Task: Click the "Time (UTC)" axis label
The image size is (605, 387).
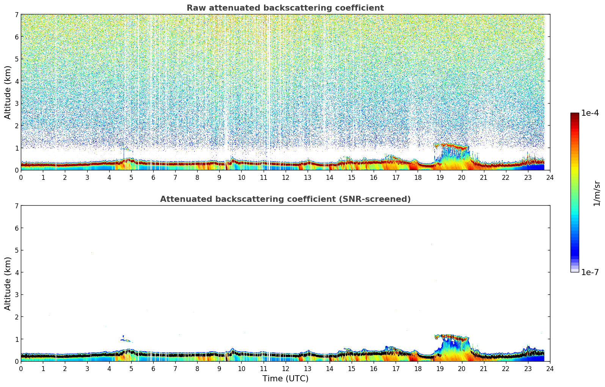Action: (285, 379)
